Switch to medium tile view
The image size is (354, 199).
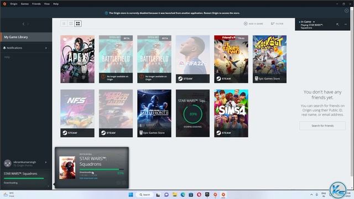point(71,23)
